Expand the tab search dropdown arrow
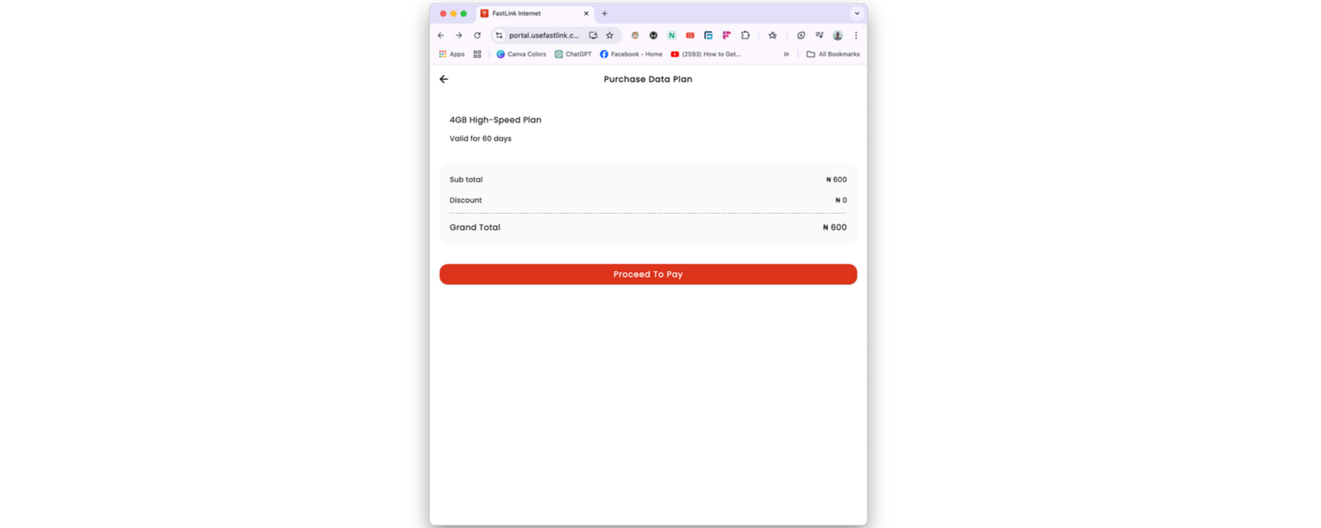This screenshot has width=1321, height=528. 857,14
